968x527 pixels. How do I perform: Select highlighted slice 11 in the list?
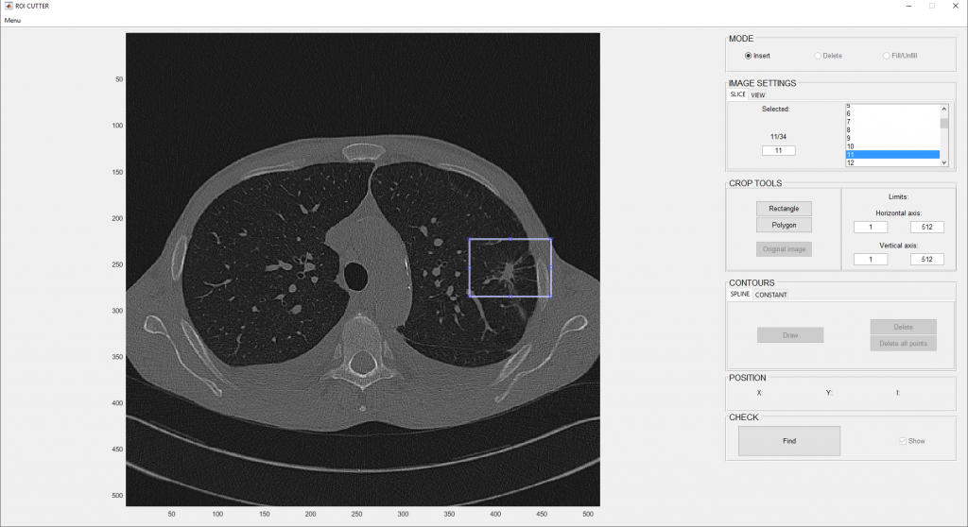click(x=892, y=154)
